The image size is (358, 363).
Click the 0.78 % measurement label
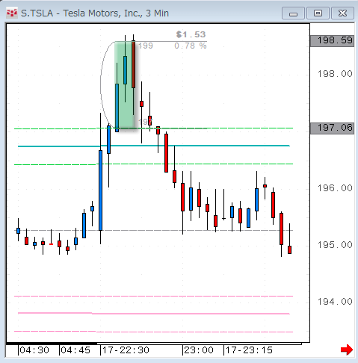[191, 46]
